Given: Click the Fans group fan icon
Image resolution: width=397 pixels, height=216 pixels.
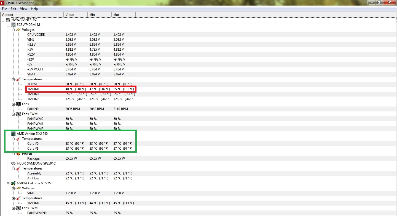Looking at the screenshot, I should (x=18, y=104).
